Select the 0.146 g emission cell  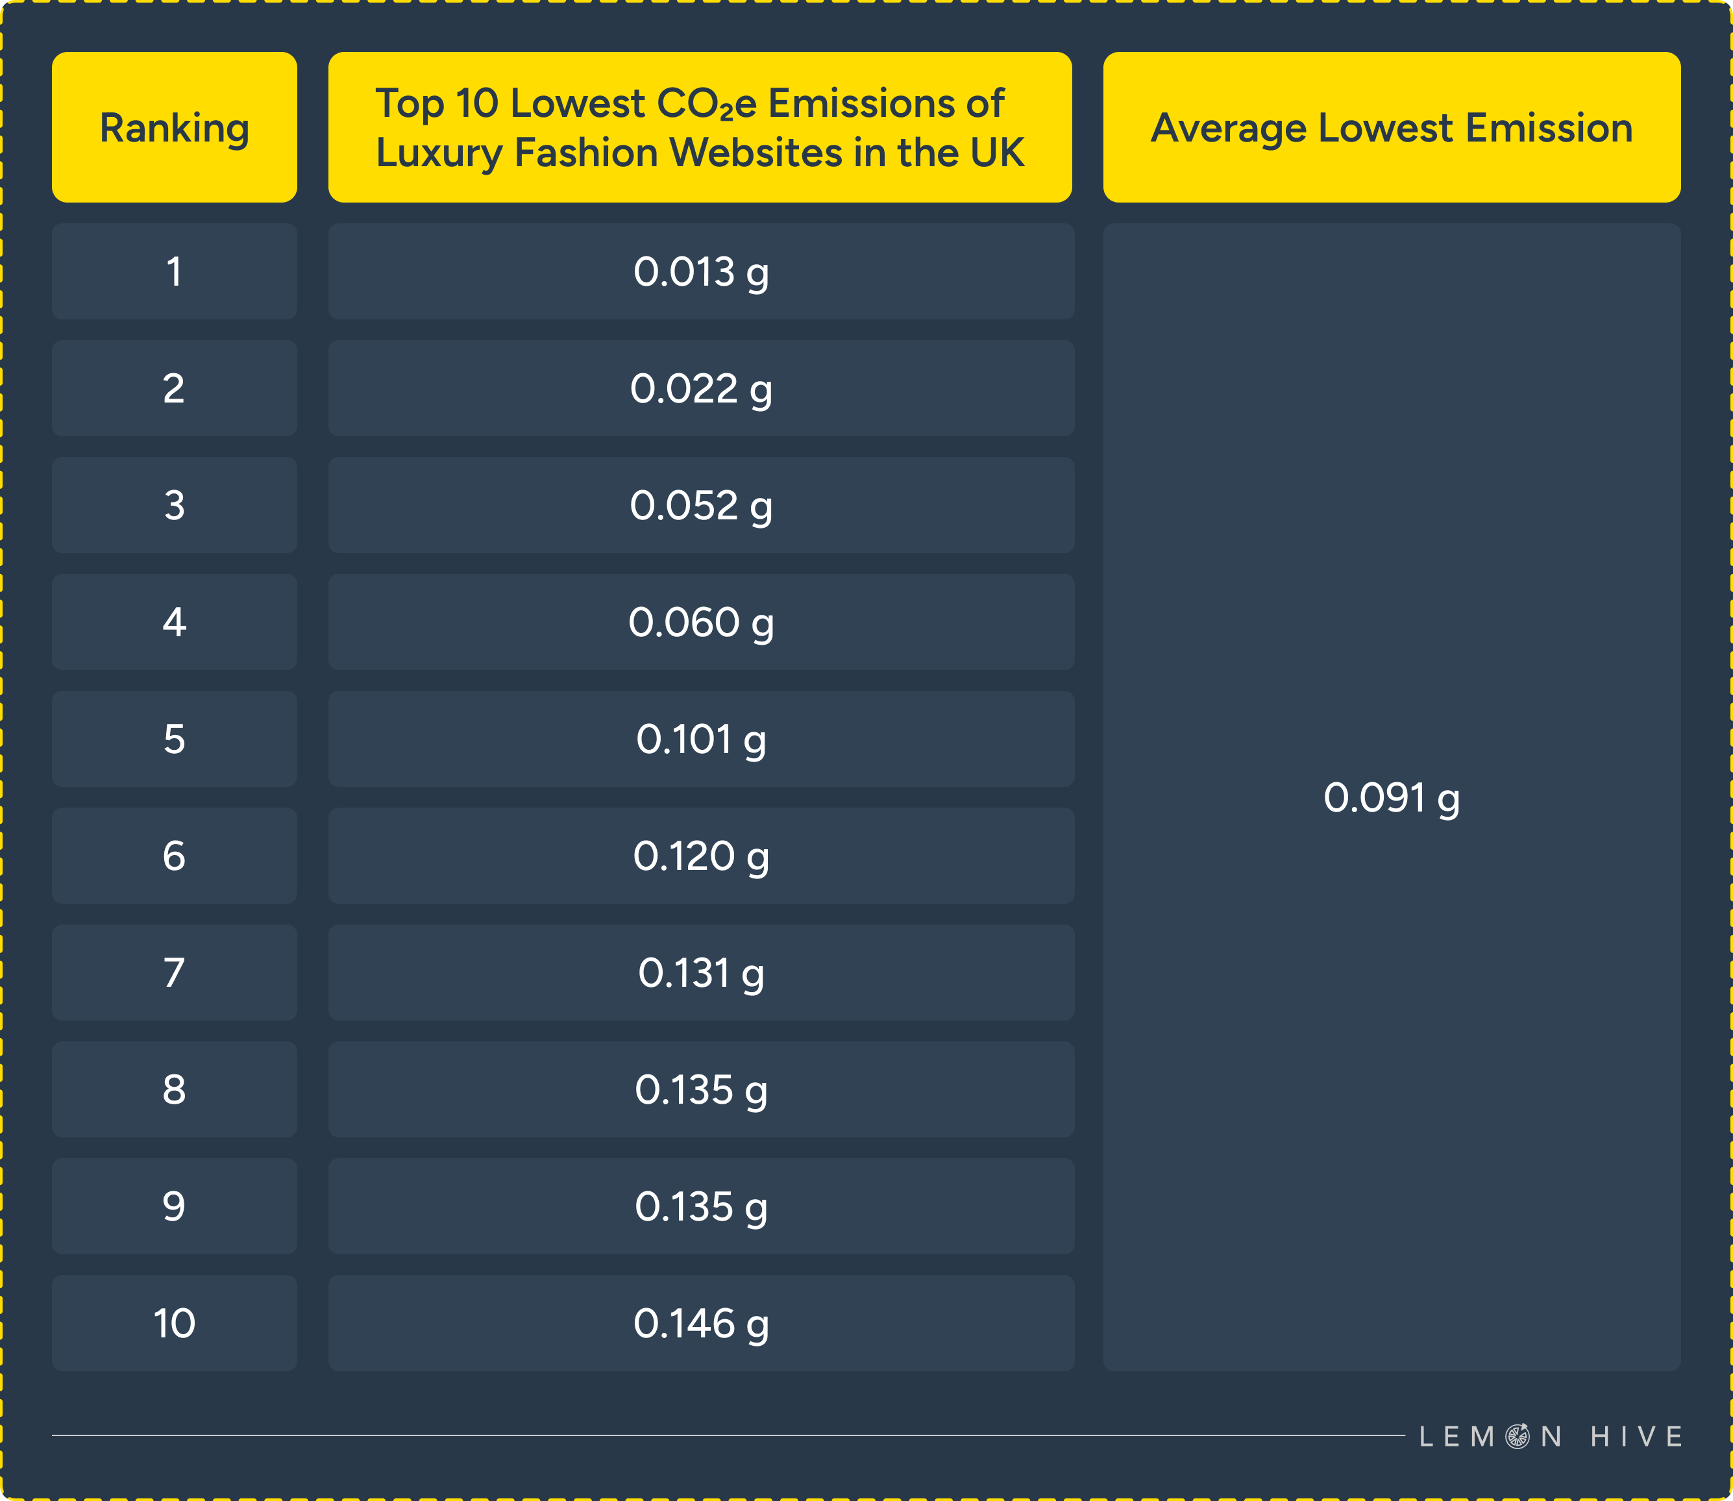(x=701, y=1323)
